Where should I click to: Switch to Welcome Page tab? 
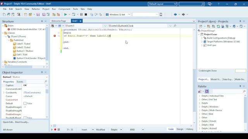[x=59, y=21]
